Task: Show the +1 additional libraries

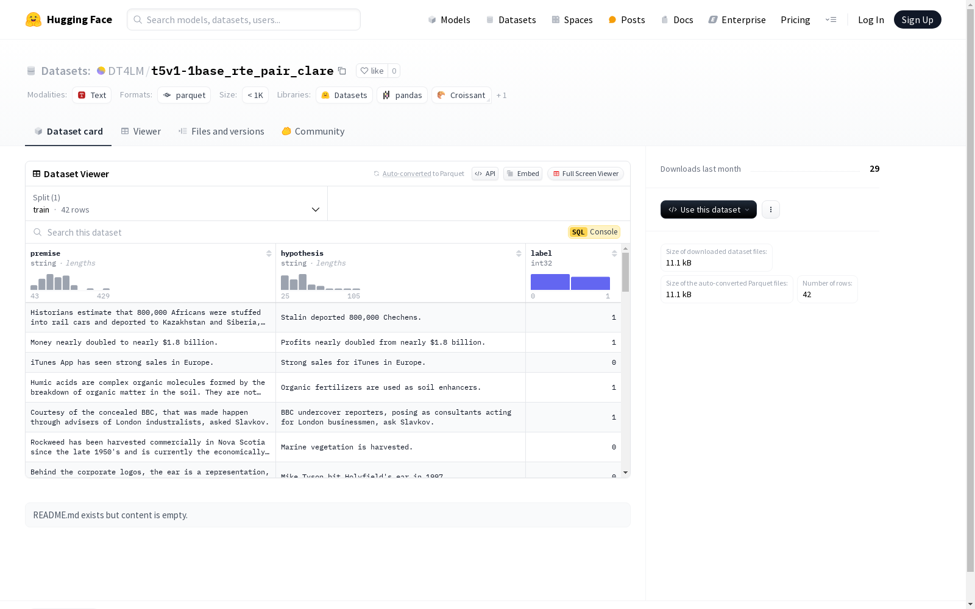Action: click(x=502, y=95)
